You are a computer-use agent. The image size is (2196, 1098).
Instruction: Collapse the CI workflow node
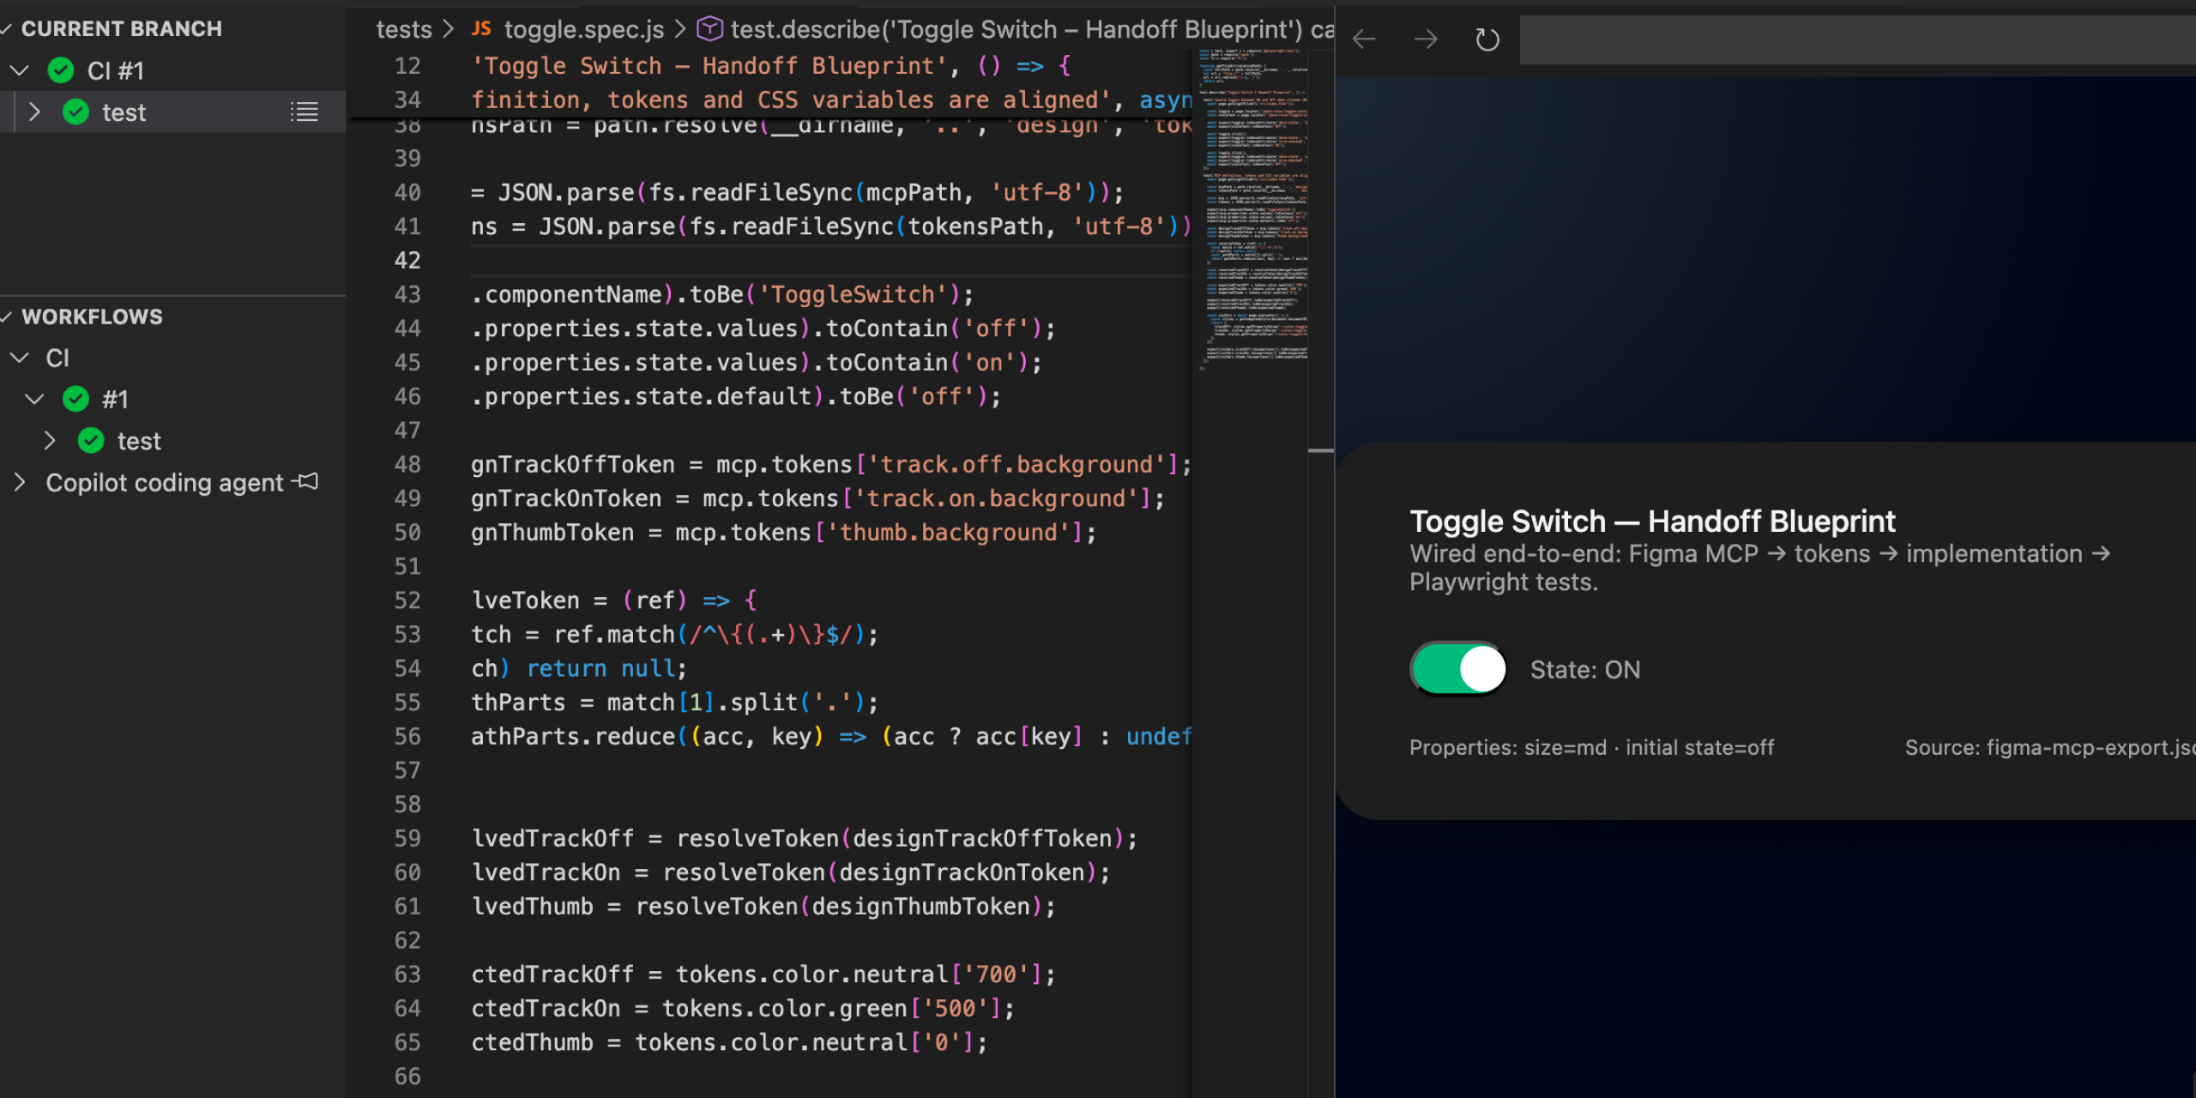[x=19, y=358]
